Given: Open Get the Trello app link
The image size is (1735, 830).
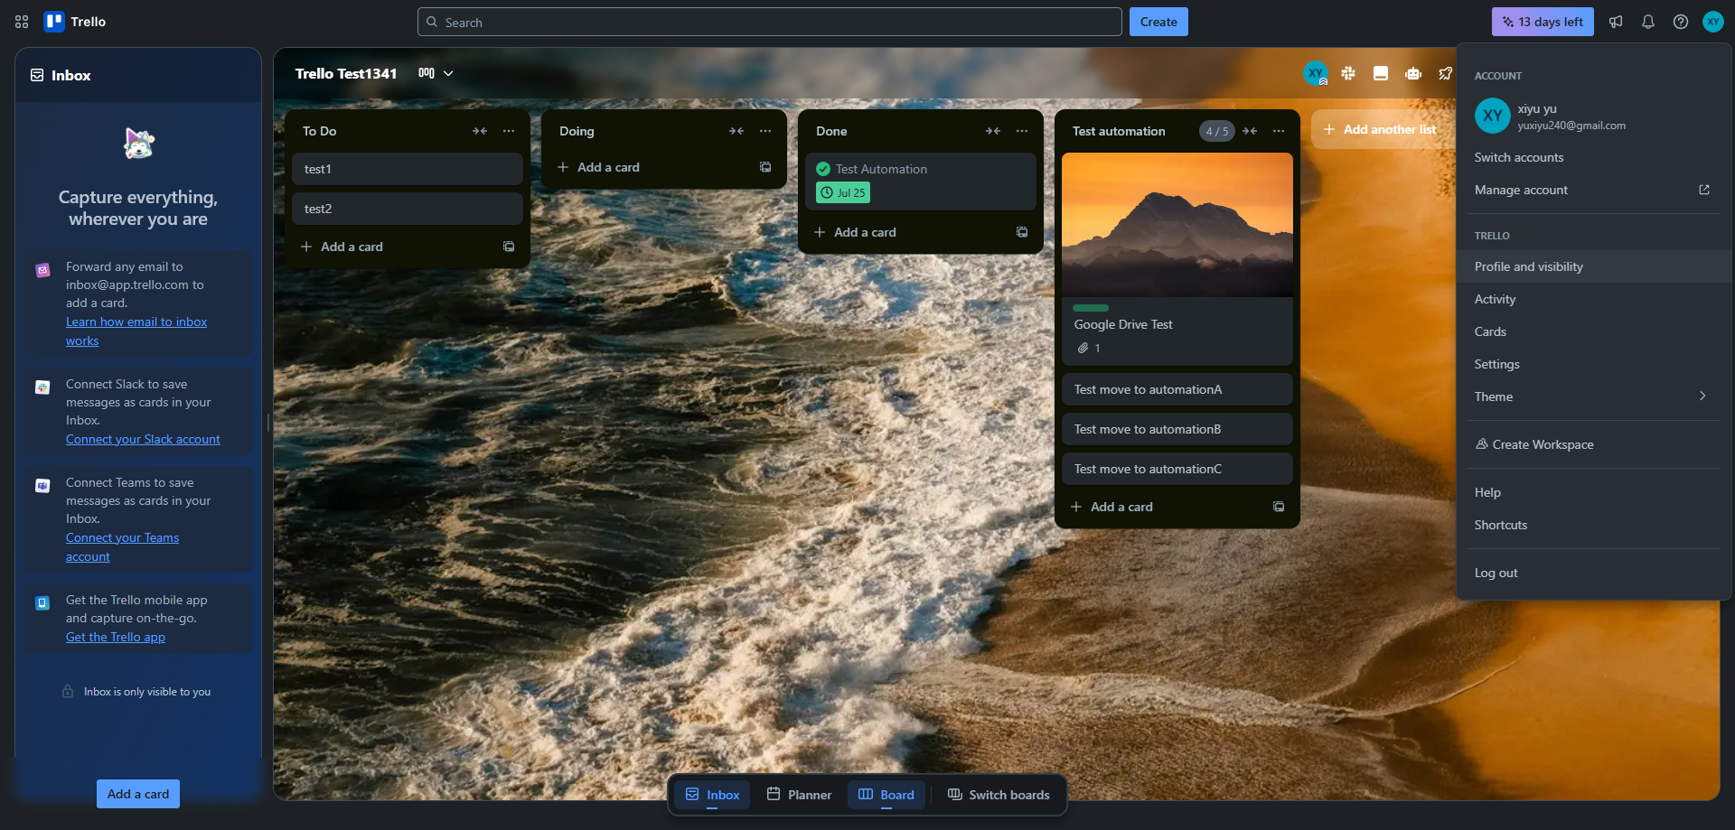Looking at the screenshot, I should (116, 637).
